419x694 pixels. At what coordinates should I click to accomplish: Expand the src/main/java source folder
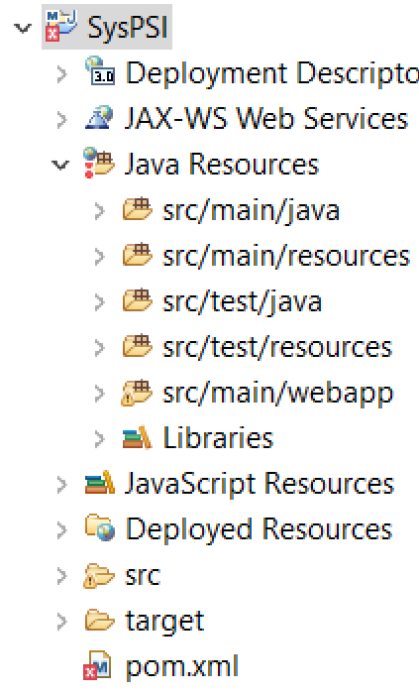point(99,210)
